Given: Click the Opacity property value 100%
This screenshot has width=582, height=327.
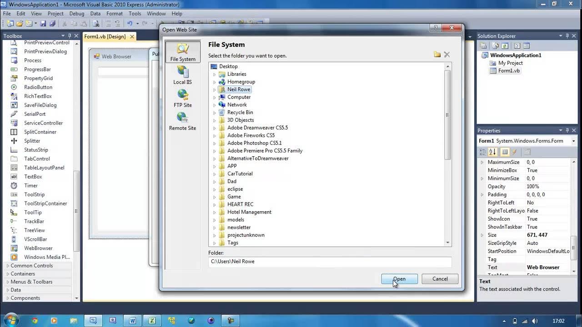Looking at the screenshot, I should click(533, 187).
